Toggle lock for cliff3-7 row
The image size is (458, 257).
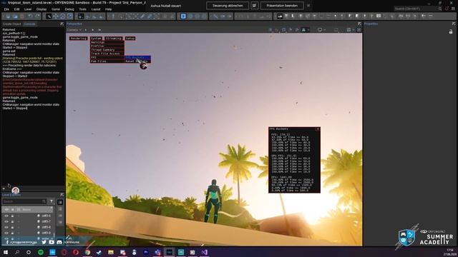tap(12, 221)
